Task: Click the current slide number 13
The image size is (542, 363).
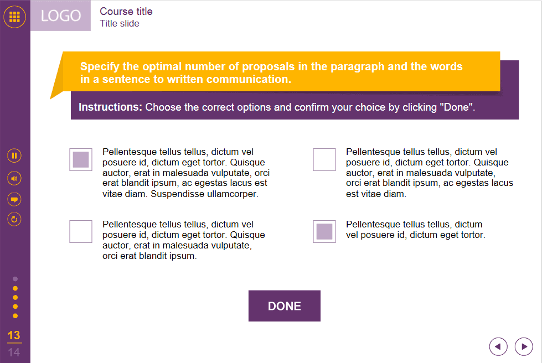Action: (x=14, y=335)
